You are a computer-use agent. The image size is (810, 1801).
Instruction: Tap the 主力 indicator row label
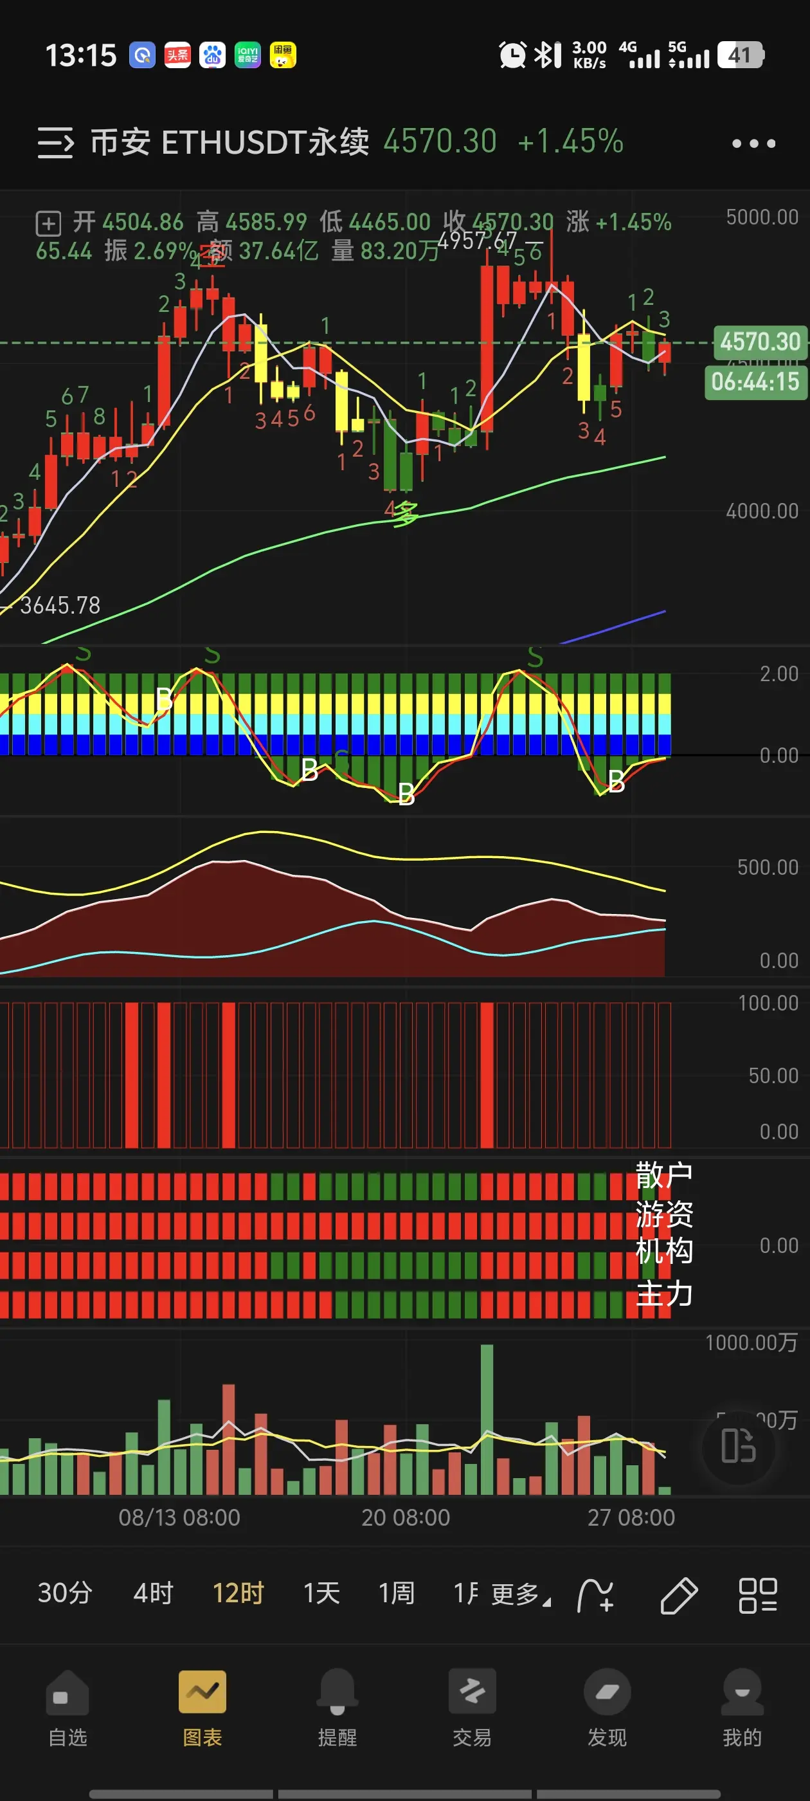(x=664, y=1294)
